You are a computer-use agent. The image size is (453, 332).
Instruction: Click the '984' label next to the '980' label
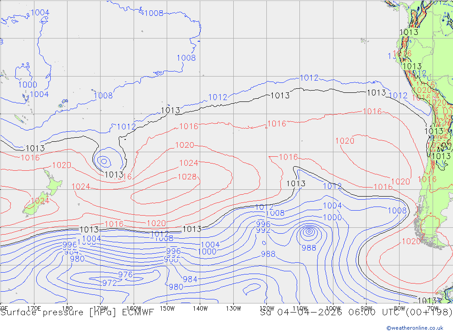click(x=190, y=279)
